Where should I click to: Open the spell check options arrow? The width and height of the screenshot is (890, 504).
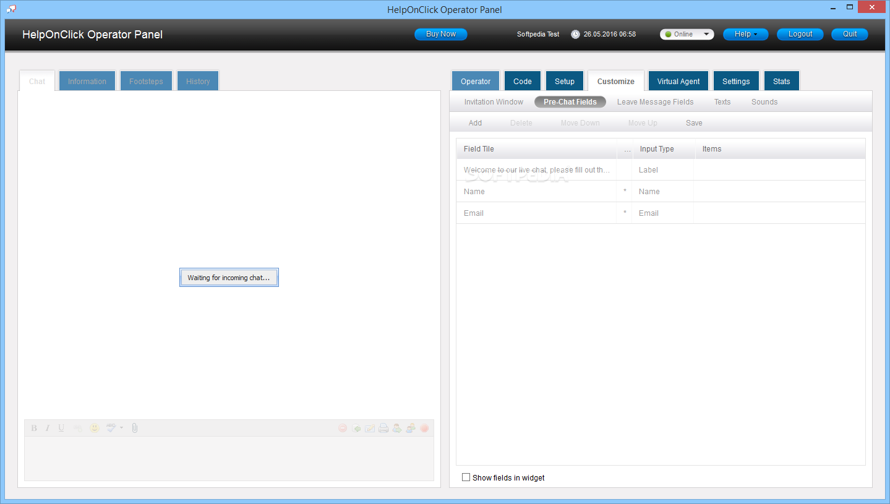(121, 428)
